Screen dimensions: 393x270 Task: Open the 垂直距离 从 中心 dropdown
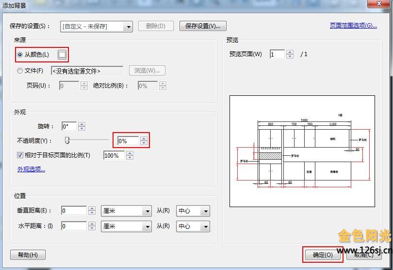point(193,211)
